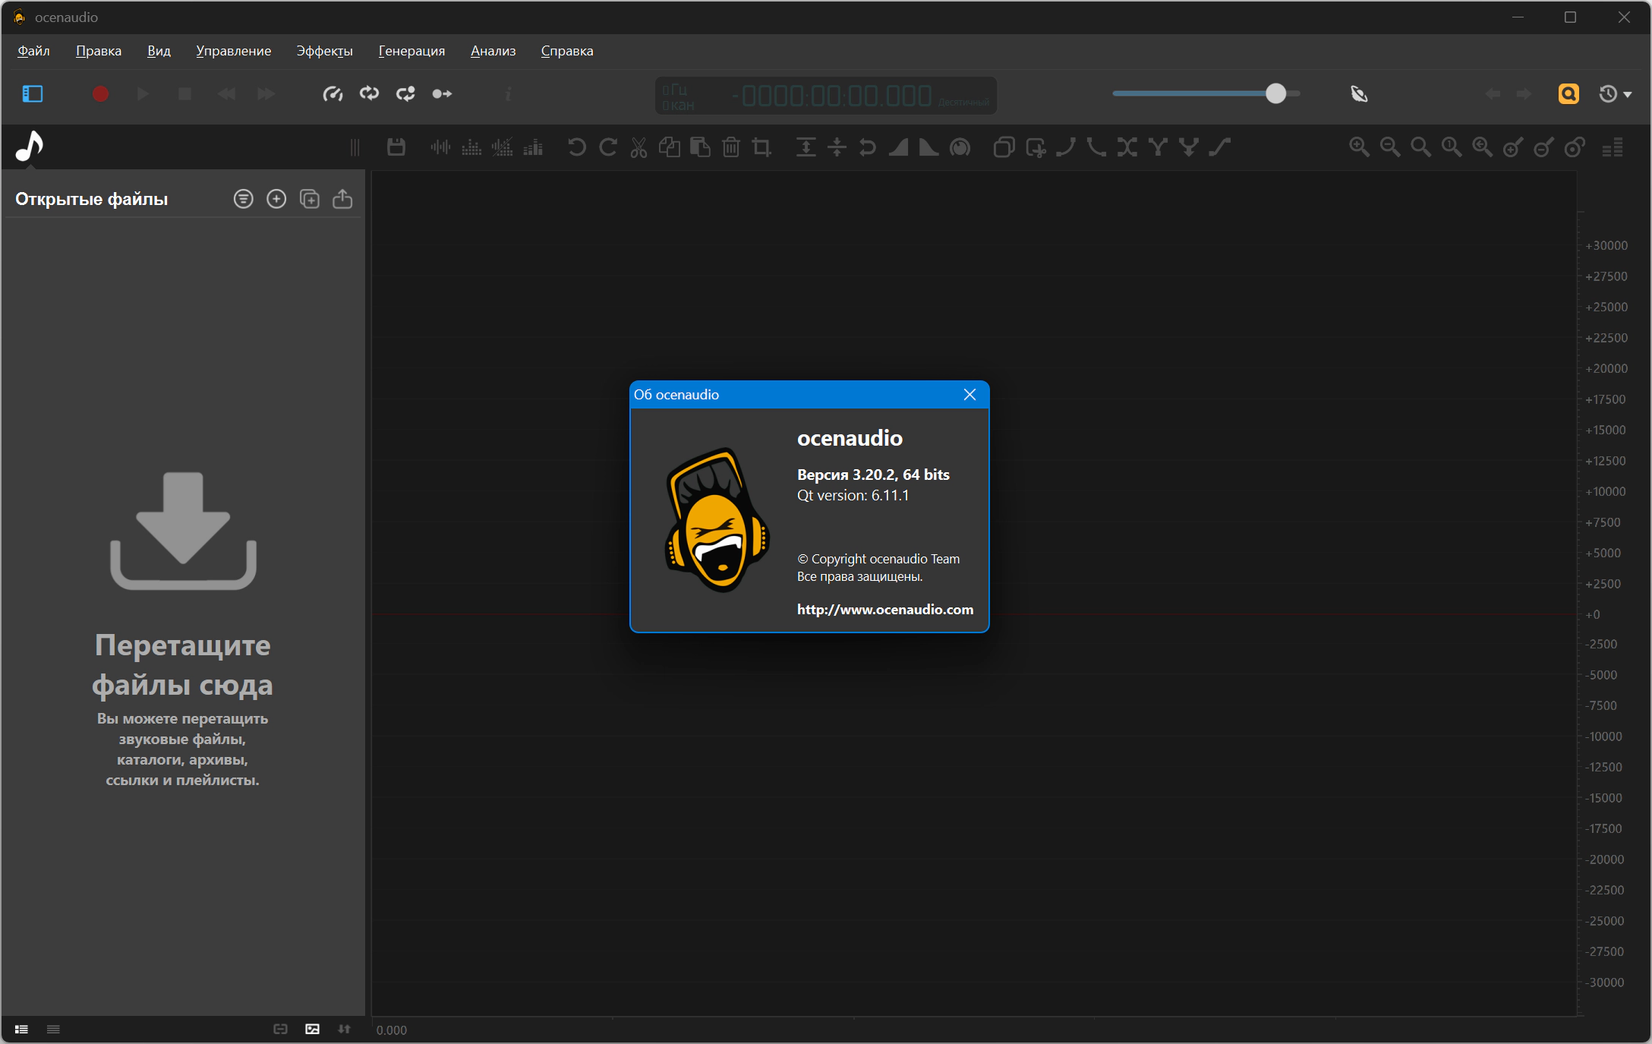Click the Paste icon in the edit toolbar
1652x1044 pixels.
[700, 147]
